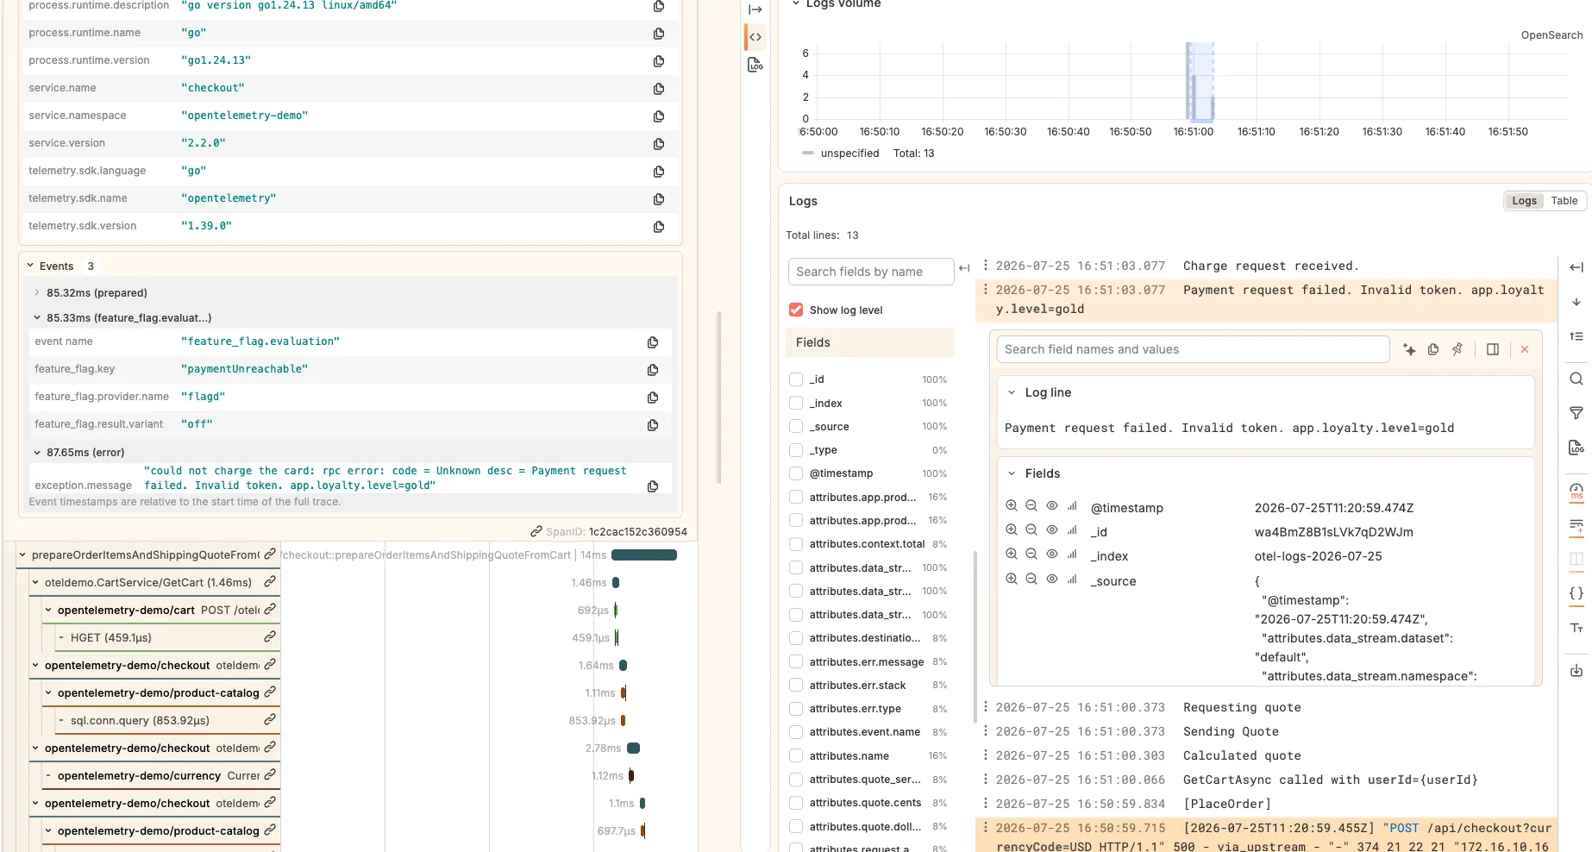
Task: Collapse the Events section
Action: coord(30,266)
